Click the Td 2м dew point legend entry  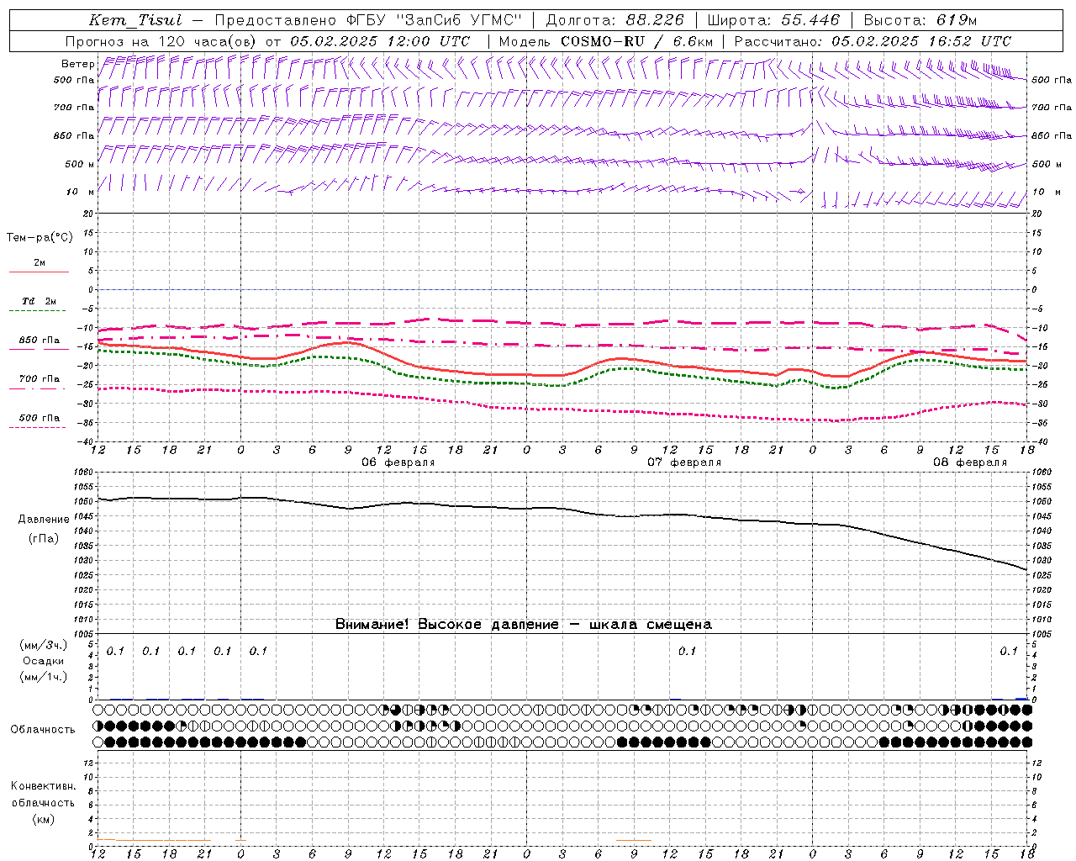(x=39, y=301)
